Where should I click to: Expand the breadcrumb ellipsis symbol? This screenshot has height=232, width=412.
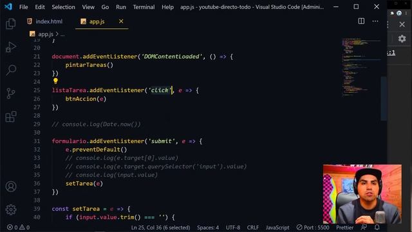(62, 34)
